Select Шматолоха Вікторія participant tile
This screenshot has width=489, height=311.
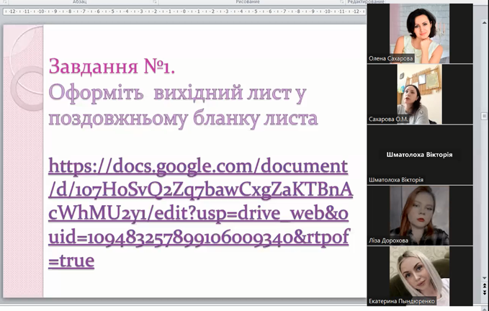(420, 155)
